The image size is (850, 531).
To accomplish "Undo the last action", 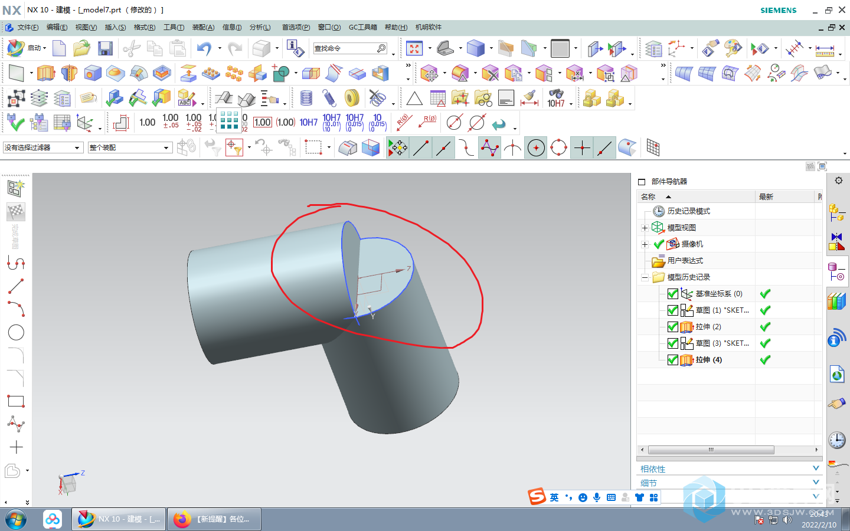I will [204, 48].
